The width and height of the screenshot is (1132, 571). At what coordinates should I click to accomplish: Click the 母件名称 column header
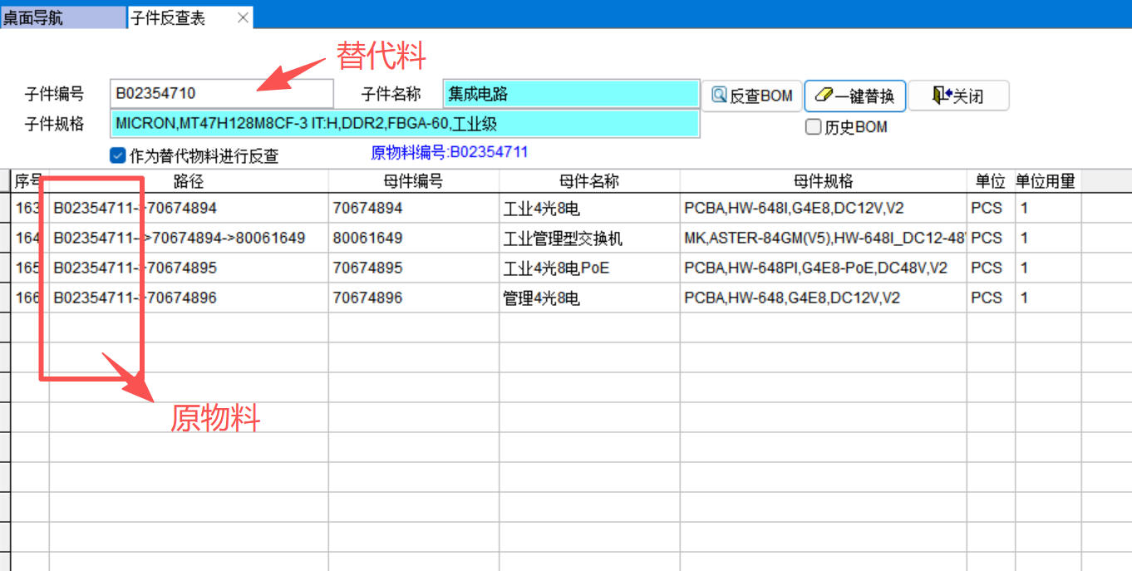(588, 181)
